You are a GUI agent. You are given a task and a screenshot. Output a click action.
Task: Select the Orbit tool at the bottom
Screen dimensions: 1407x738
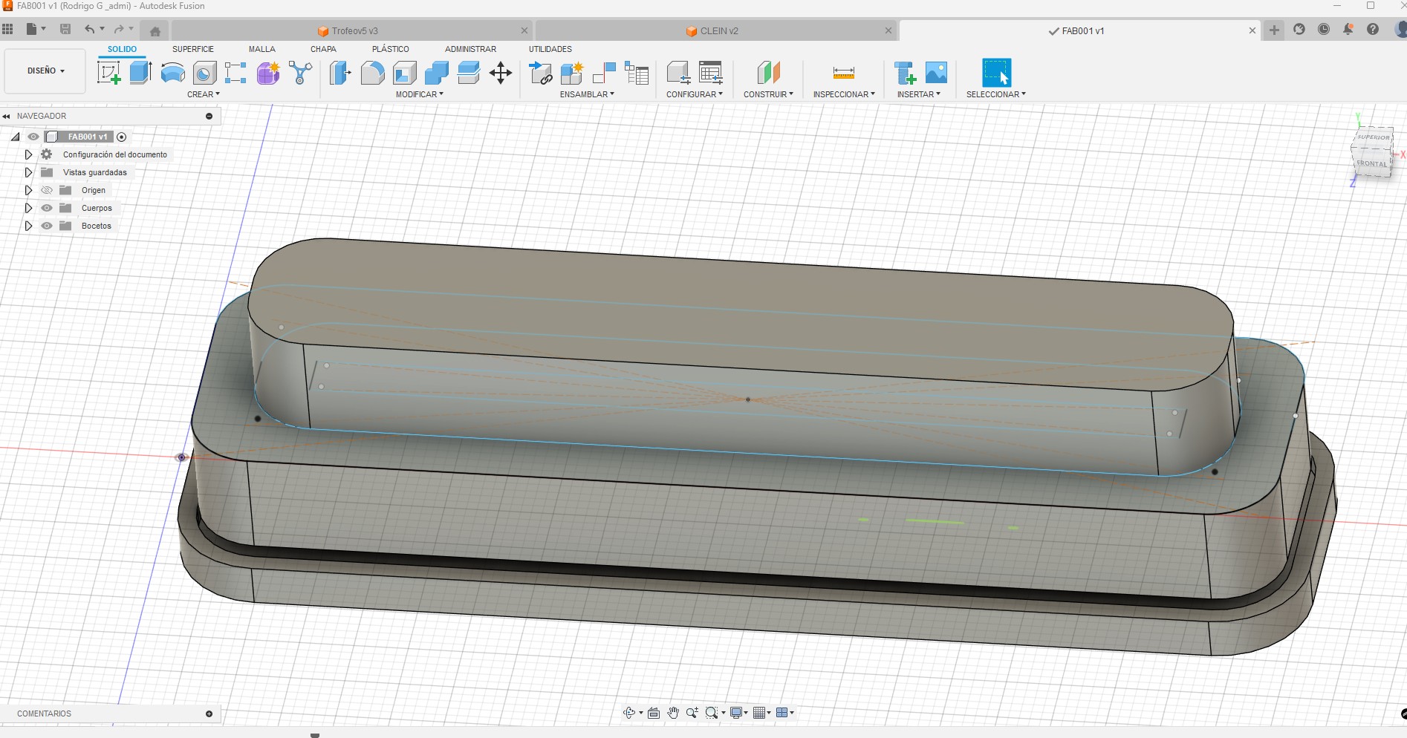(629, 713)
